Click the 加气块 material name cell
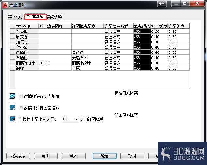This screenshot has width=207, height=165. pyautogui.click(x=27, y=42)
